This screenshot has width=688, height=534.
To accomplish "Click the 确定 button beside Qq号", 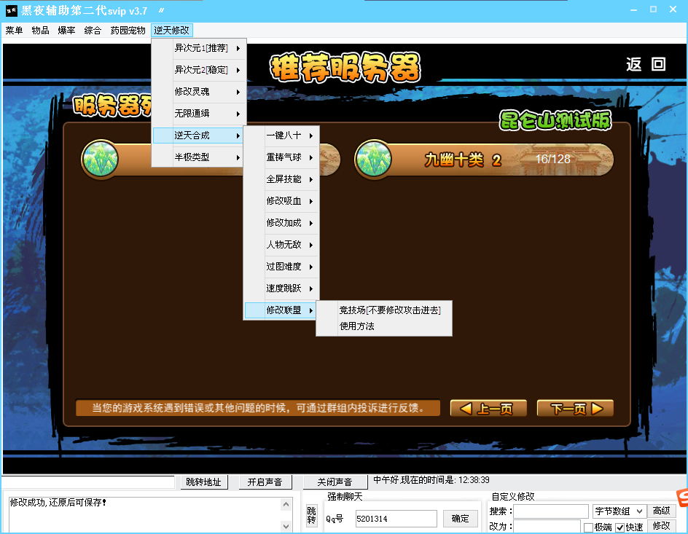I will tap(461, 519).
